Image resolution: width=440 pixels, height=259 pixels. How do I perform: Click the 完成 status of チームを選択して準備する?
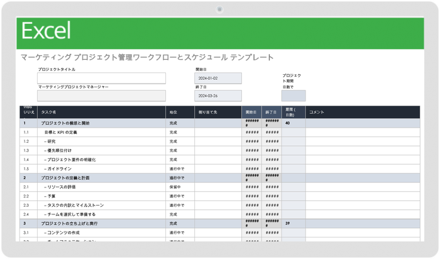coord(180,214)
